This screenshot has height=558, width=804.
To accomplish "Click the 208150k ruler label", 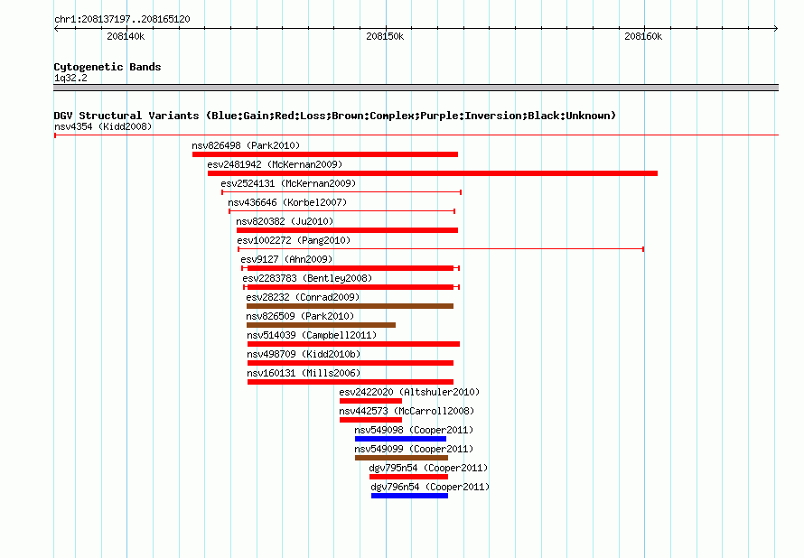I will pos(385,36).
